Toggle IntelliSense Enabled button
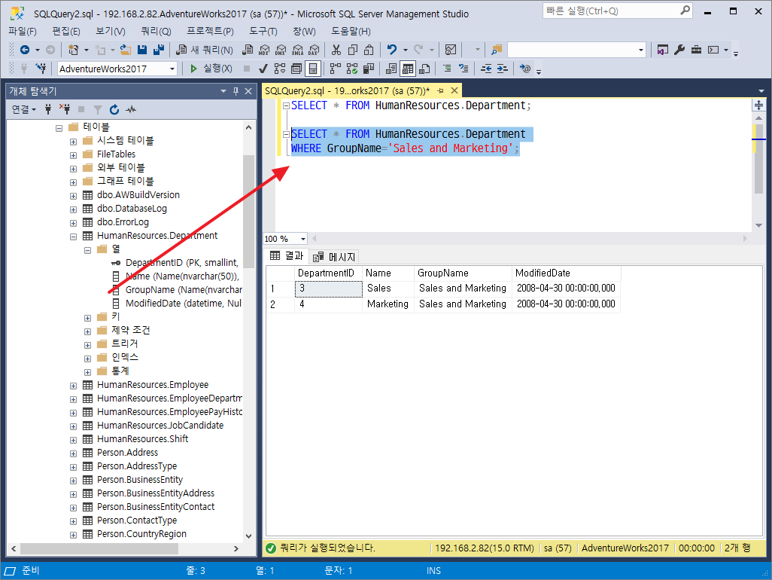Viewport: 772px width, 580px height. (313, 69)
